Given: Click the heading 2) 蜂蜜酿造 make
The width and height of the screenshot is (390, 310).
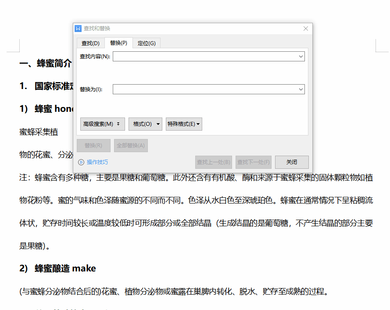Looking at the screenshot, I should click(58, 268).
